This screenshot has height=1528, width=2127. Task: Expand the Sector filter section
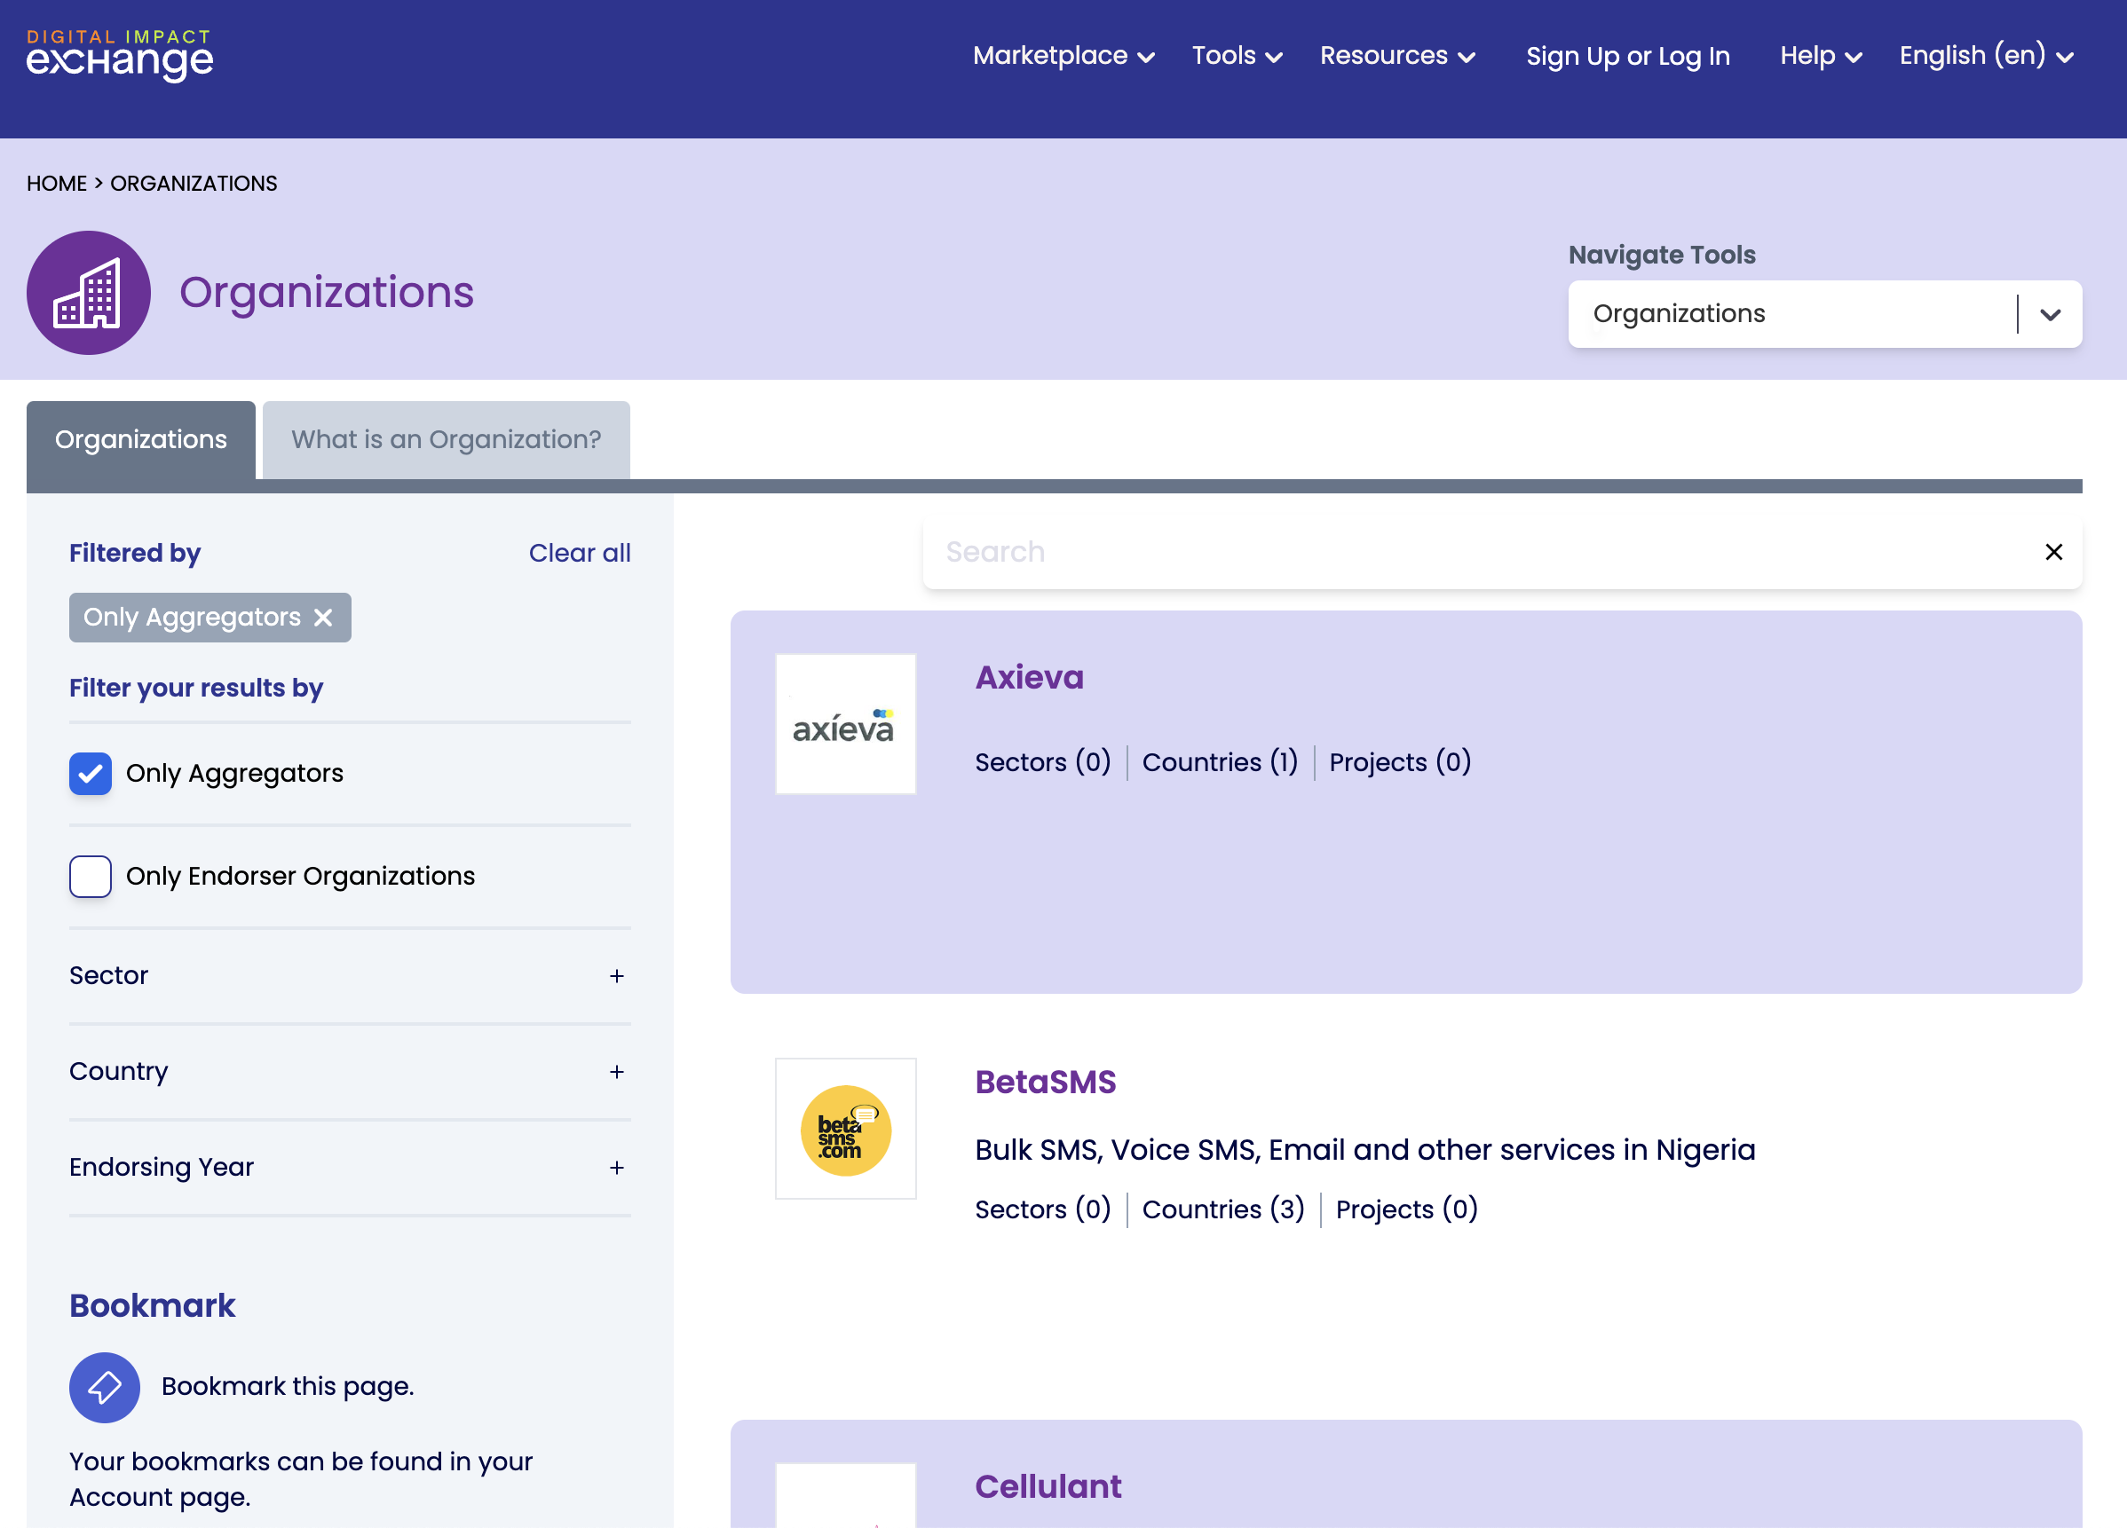[x=350, y=976]
